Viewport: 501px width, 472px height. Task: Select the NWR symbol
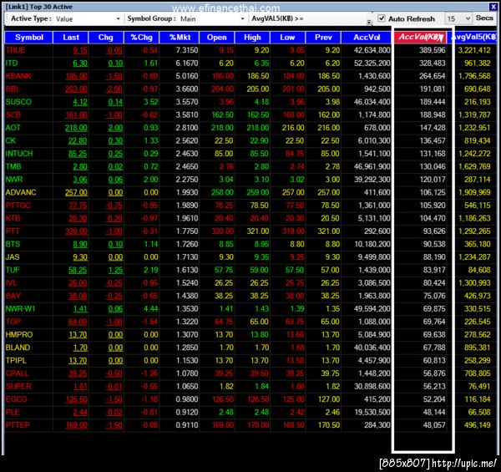click(x=14, y=180)
